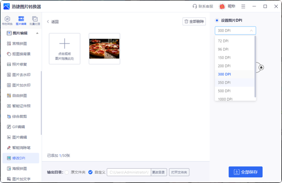Image resolution: width=282 pixels, height=183 pixels.
Task: Maximize the converter window
Action: 265,6
